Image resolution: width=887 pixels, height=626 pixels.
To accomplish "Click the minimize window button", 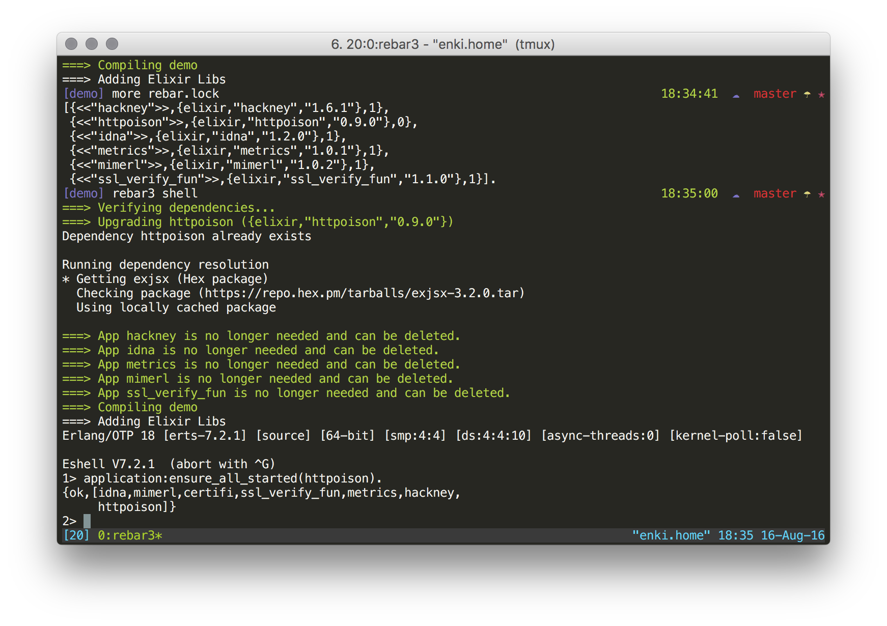I will (92, 44).
